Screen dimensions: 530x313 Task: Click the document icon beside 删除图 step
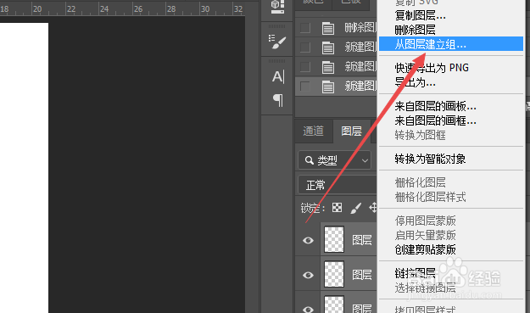[327, 28]
